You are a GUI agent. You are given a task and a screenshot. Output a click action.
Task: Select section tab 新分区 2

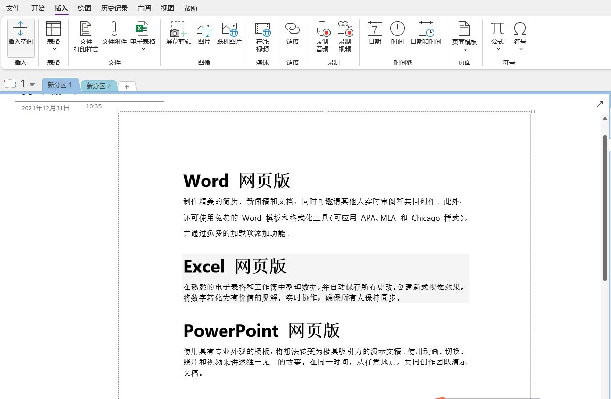tap(98, 86)
